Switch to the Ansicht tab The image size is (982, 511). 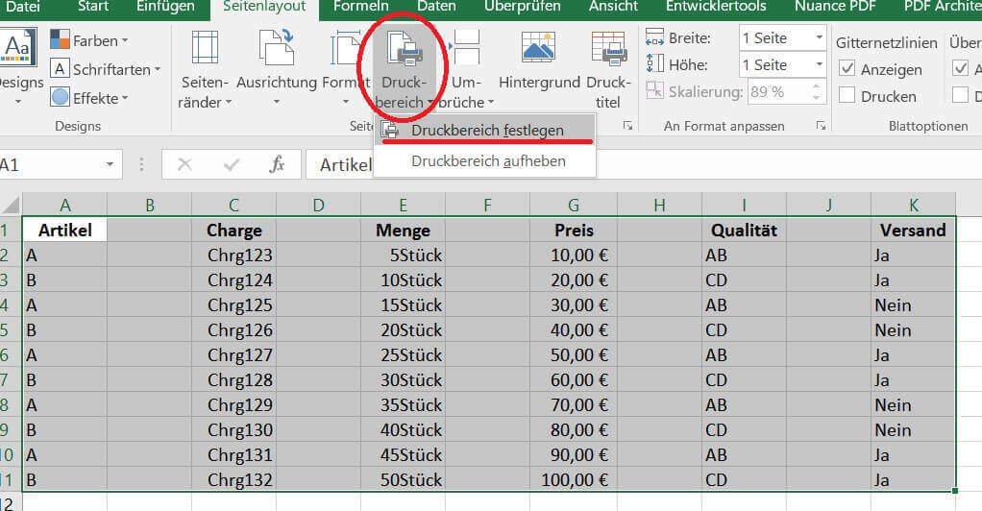click(x=613, y=7)
